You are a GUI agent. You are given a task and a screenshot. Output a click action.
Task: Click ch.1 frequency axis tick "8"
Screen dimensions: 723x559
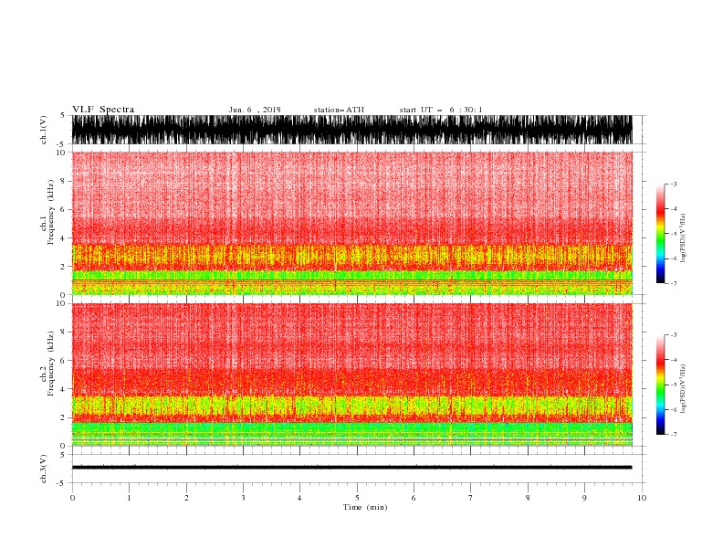point(63,181)
